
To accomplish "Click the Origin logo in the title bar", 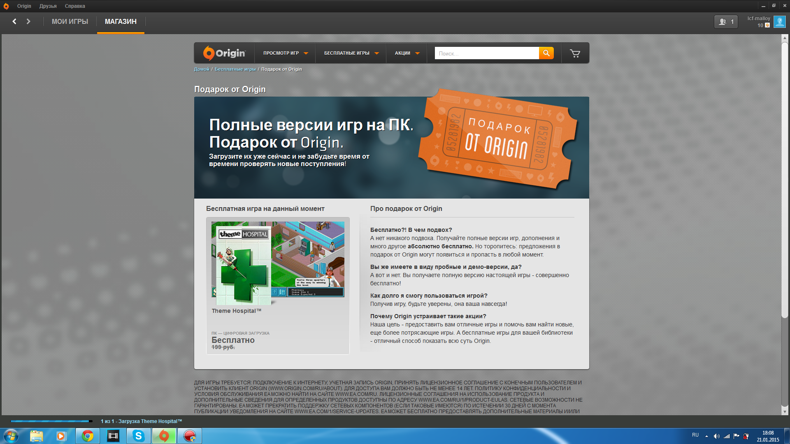I will pyautogui.click(x=6, y=6).
